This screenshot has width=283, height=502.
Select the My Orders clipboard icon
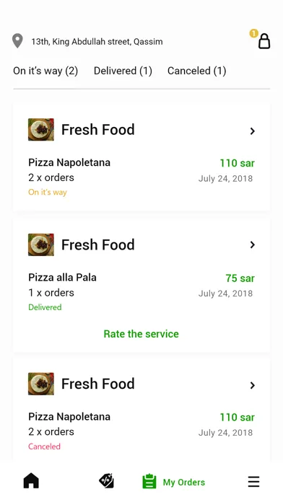(149, 481)
